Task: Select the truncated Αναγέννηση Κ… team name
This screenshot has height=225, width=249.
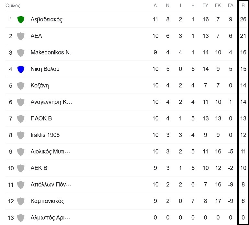Action: [51, 102]
